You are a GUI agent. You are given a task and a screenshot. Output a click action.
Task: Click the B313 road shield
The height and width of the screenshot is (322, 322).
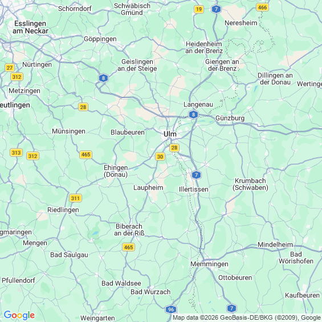coord(16,153)
